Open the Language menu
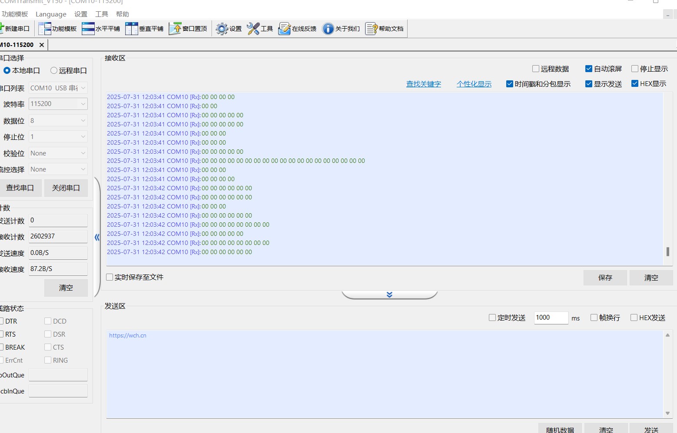This screenshot has width=677, height=433. tap(51, 14)
